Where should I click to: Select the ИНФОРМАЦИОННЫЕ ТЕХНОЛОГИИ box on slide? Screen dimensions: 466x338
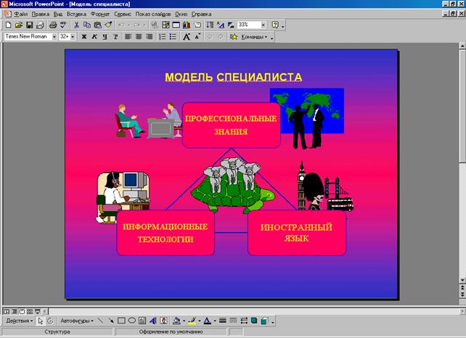[165, 233]
